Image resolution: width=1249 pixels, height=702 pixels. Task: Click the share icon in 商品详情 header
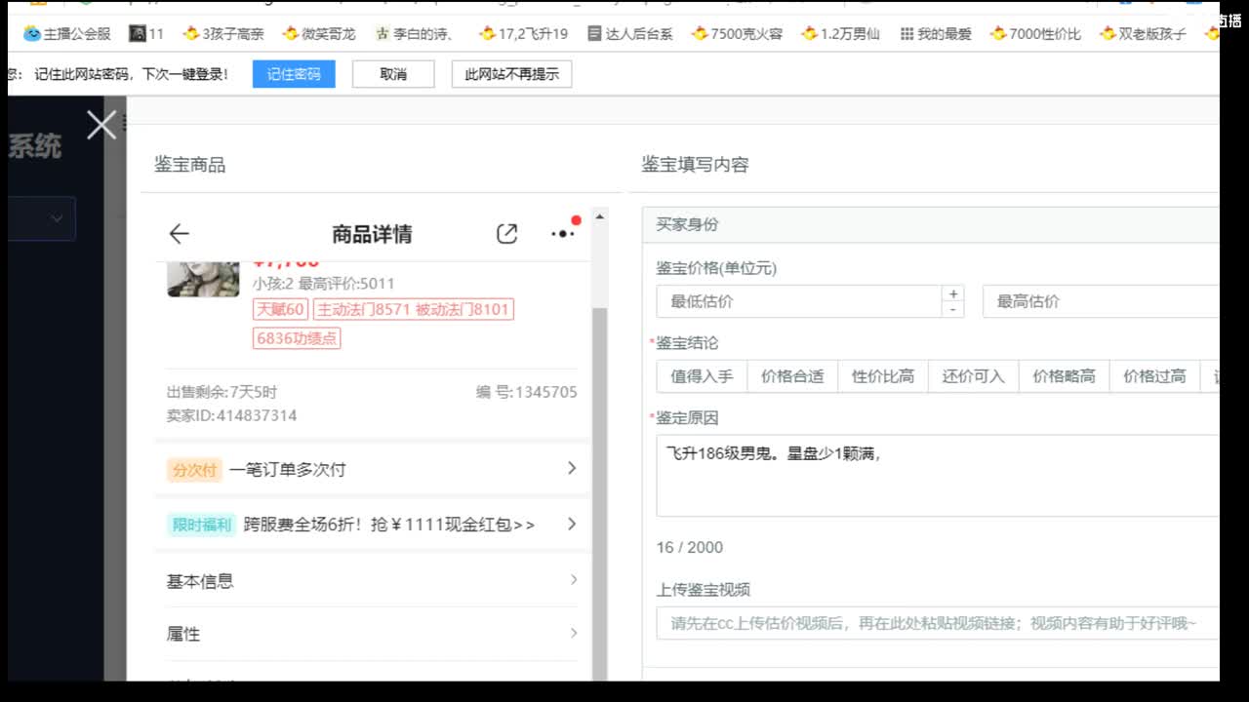pyautogui.click(x=506, y=233)
